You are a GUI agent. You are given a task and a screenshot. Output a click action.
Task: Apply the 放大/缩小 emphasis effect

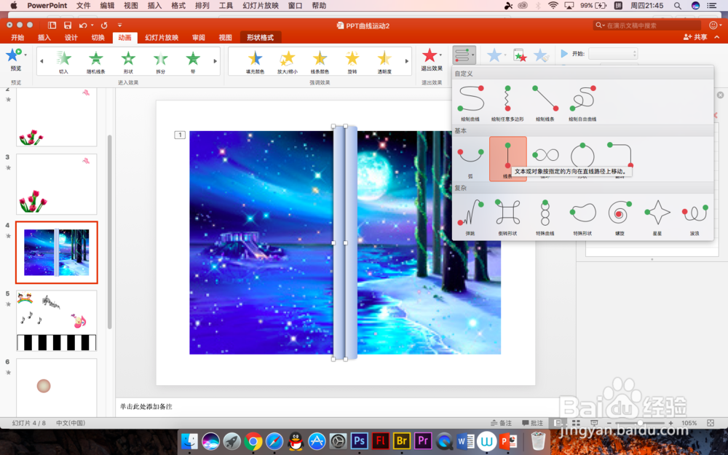[x=288, y=62]
